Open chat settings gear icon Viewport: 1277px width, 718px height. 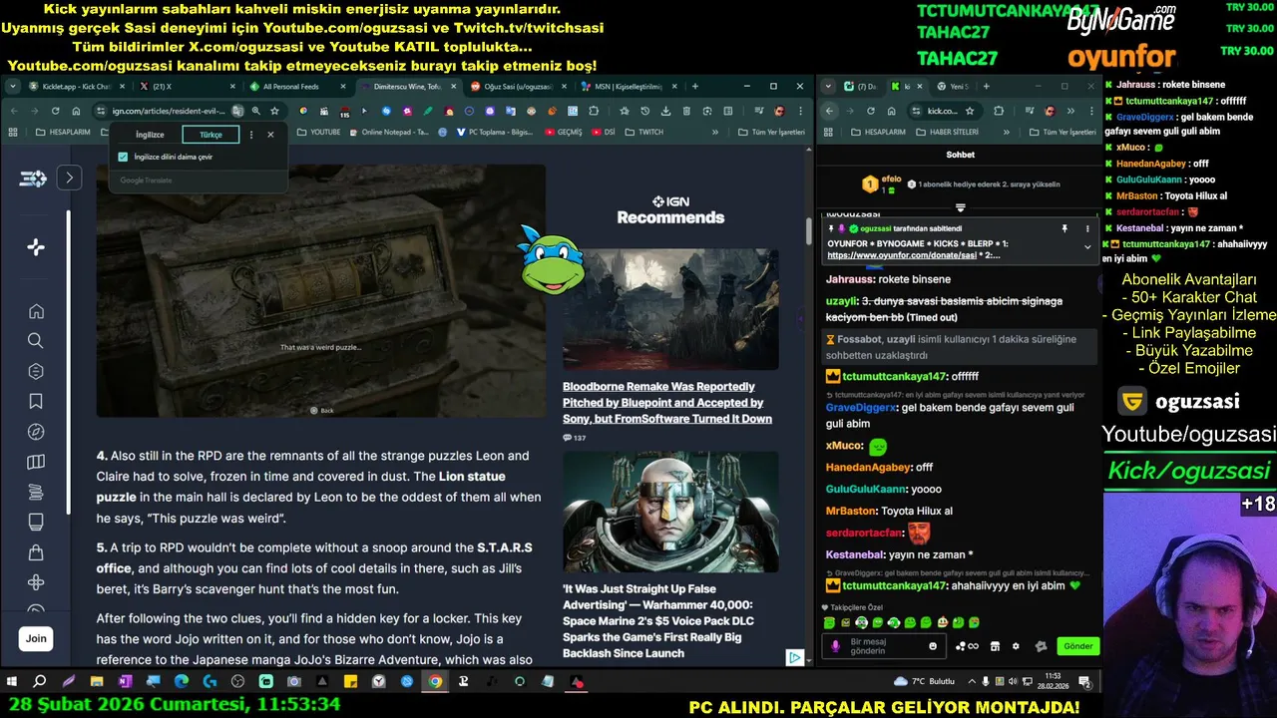coord(1016,646)
